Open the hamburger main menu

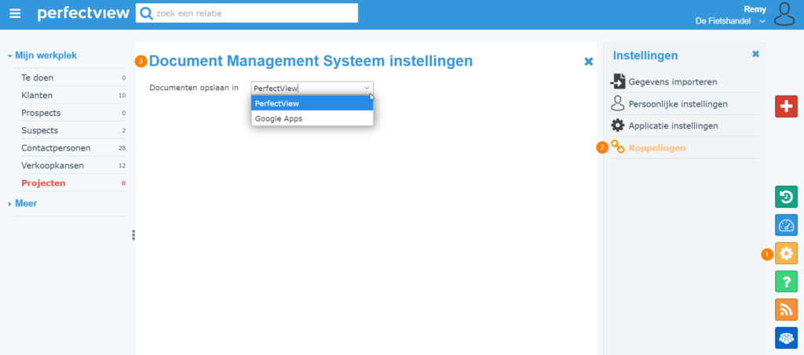point(16,13)
